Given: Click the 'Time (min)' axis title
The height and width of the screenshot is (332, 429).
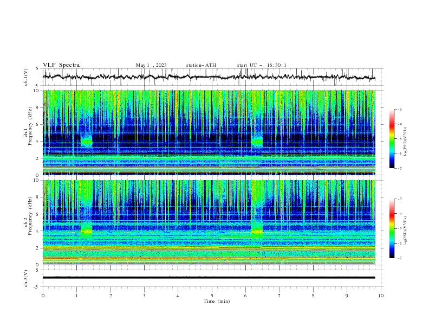Looking at the screenshot, I should (217, 301).
